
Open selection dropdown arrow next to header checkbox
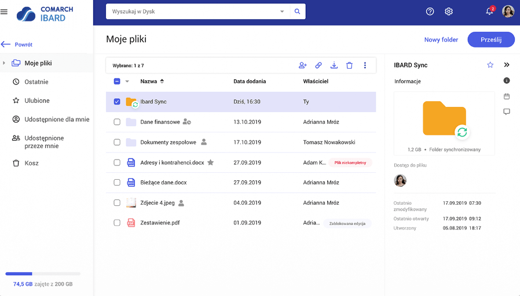[x=127, y=82]
